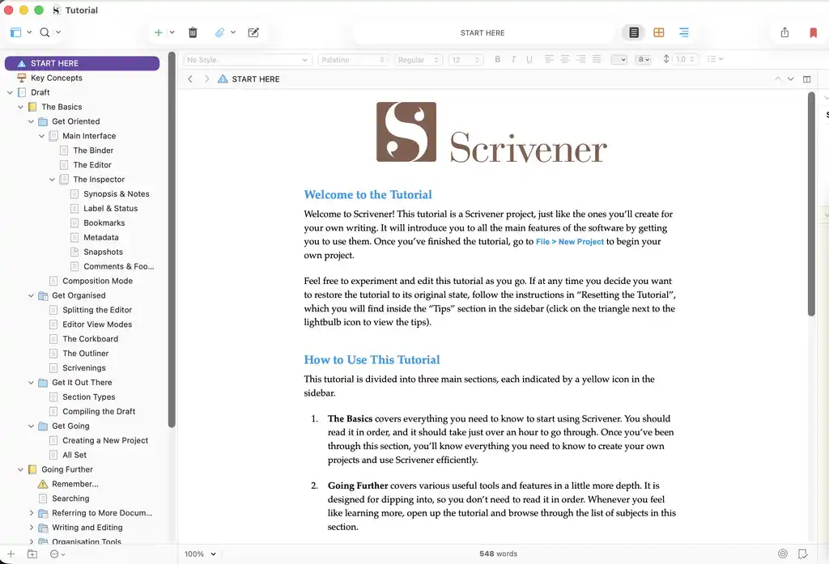Click the Add new document plus button
829x564 pixels.
point(158,32)
